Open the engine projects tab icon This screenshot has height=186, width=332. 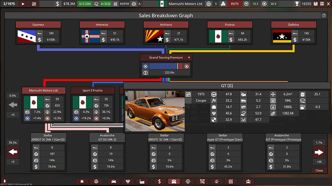(x=128, y=181)
